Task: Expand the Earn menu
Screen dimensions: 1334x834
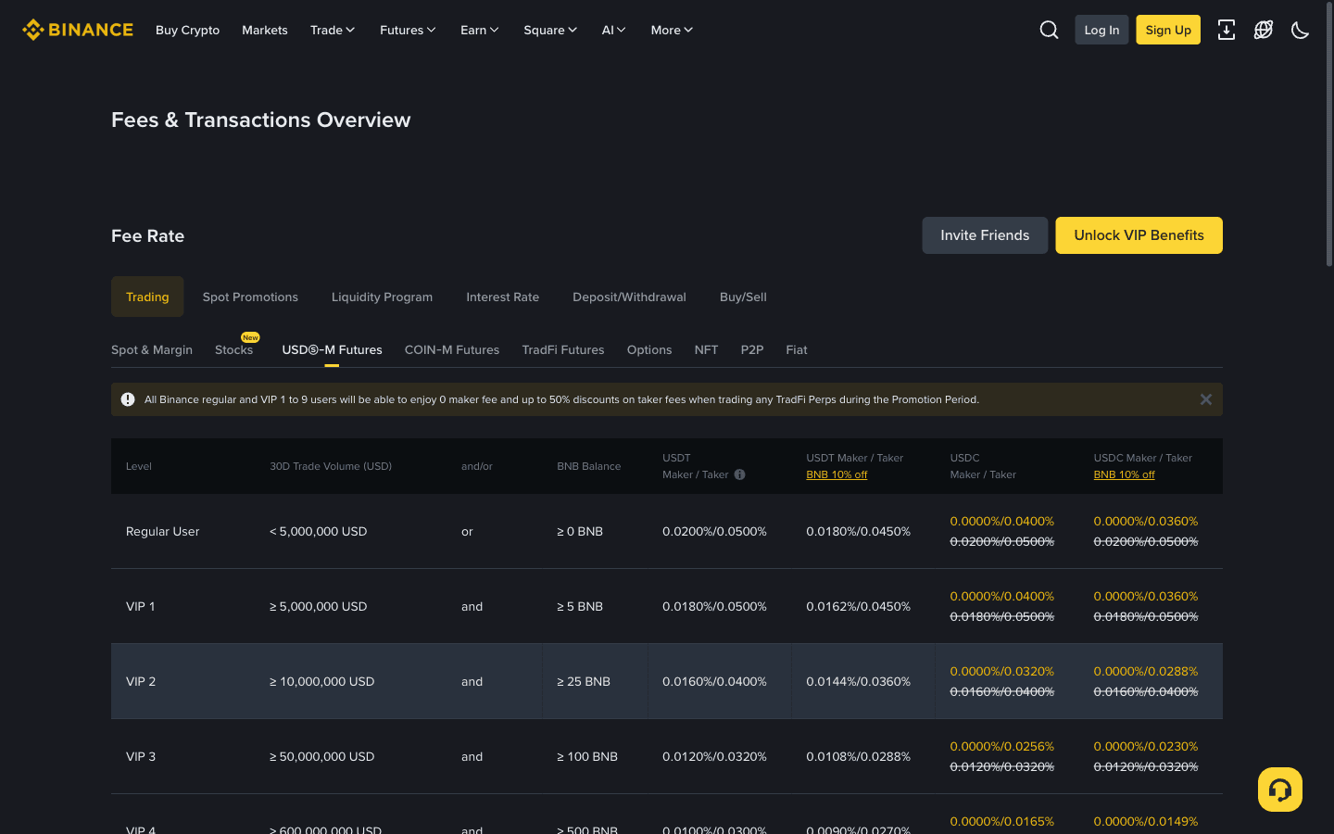Action: (x=479, y=30)
